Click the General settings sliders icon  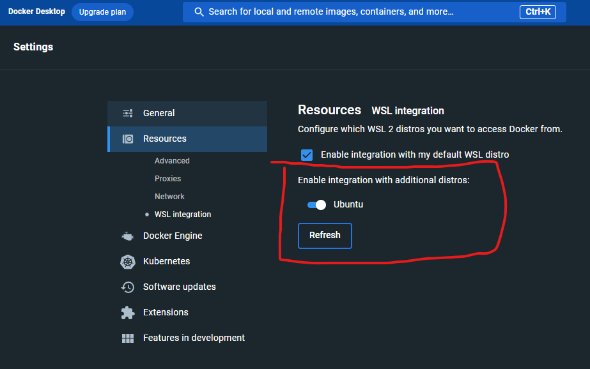127,112
